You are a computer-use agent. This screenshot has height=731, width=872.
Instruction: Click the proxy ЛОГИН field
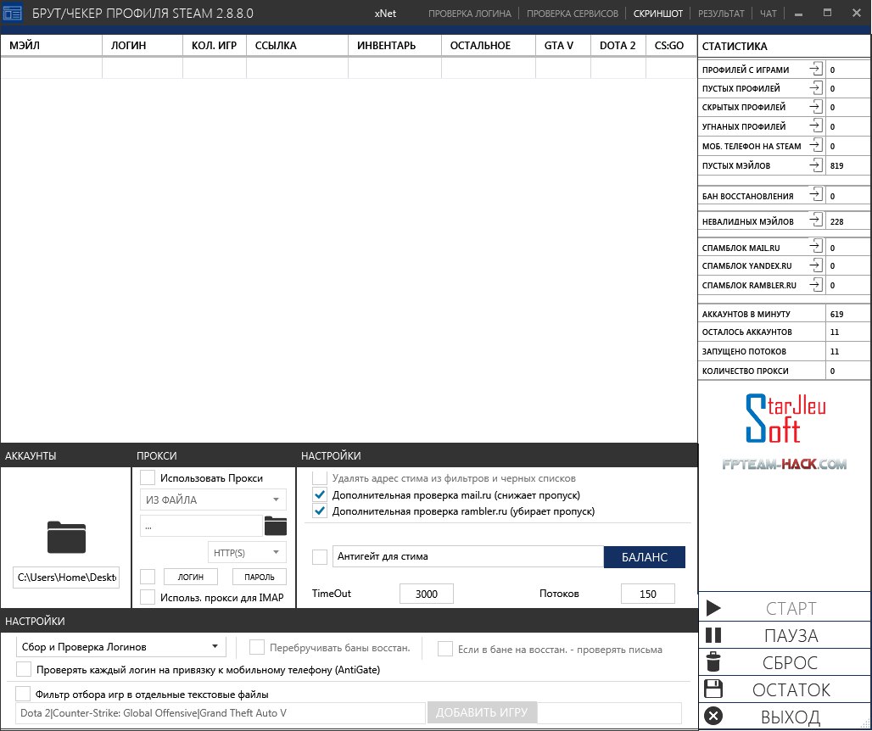coord(190,577)
